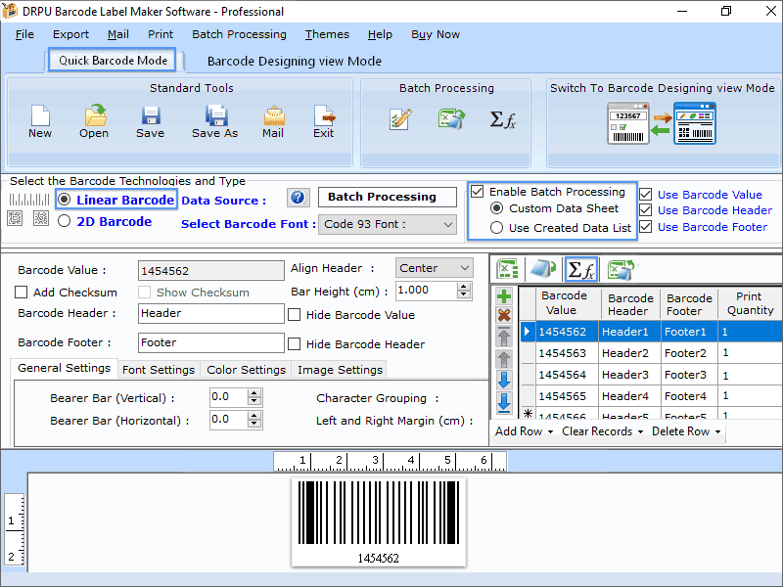
Task: Click the first 2D barcode sample icon
Action: pos(15,218)
